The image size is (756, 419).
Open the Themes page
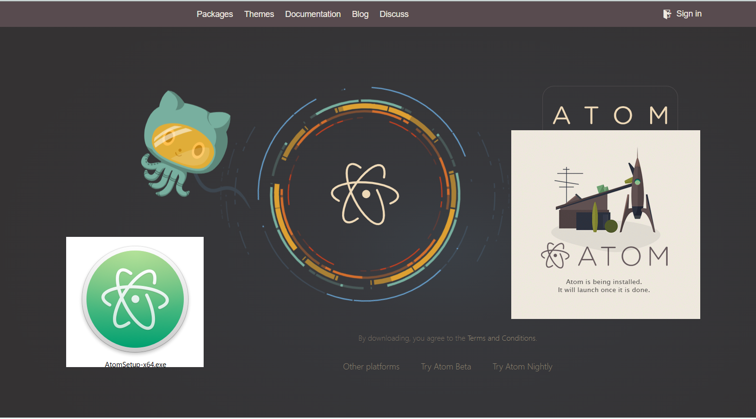259,14
